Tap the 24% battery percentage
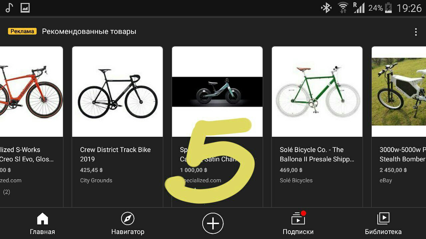The width and height of the screenshot is (426, 239). point(375,8)
